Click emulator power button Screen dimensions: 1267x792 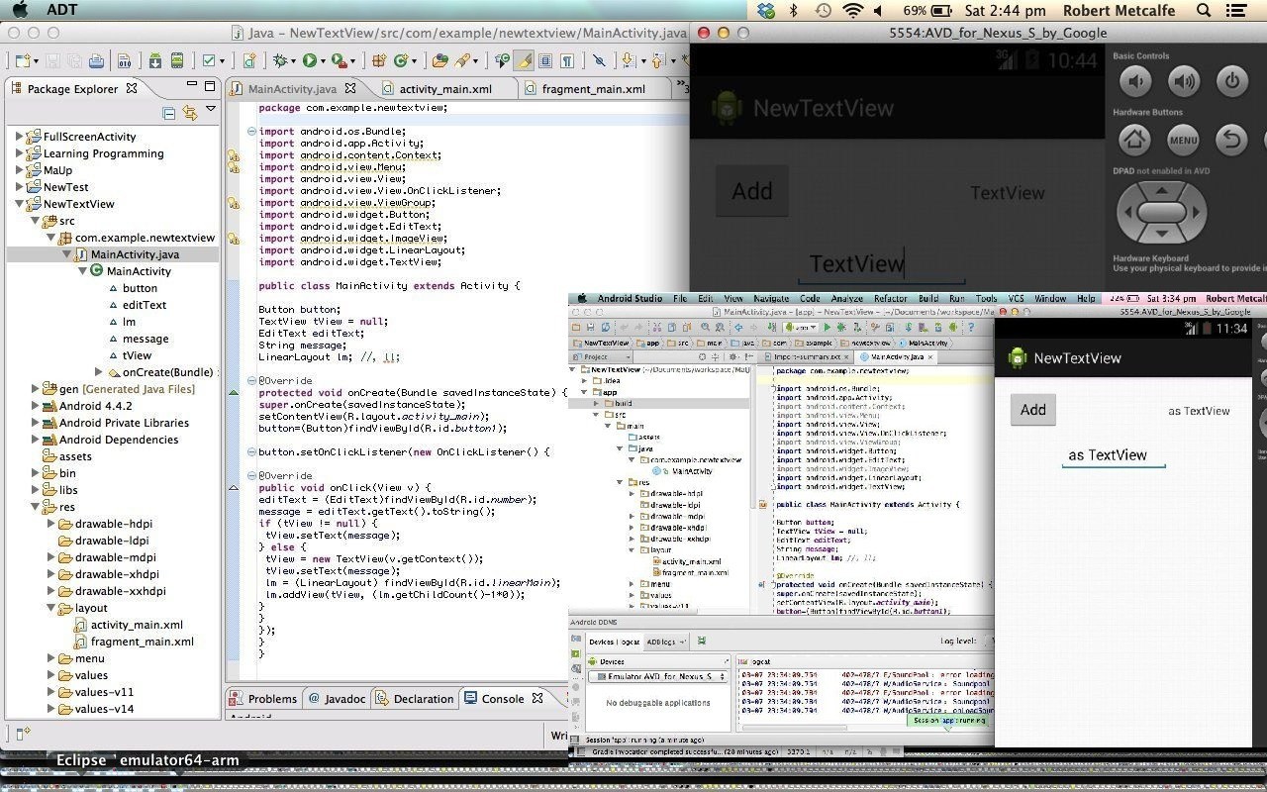point(1232,81)
